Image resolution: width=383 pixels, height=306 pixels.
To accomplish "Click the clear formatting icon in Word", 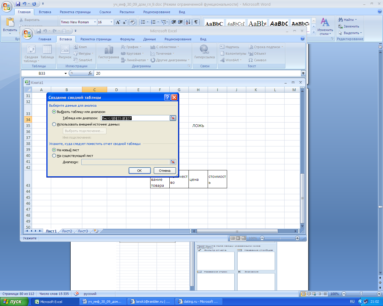I will click(x=133, y=22).
